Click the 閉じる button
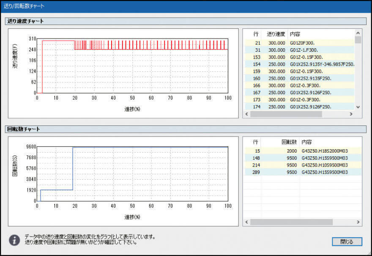This screenshot has width=372, height=256. click(347, 242)
